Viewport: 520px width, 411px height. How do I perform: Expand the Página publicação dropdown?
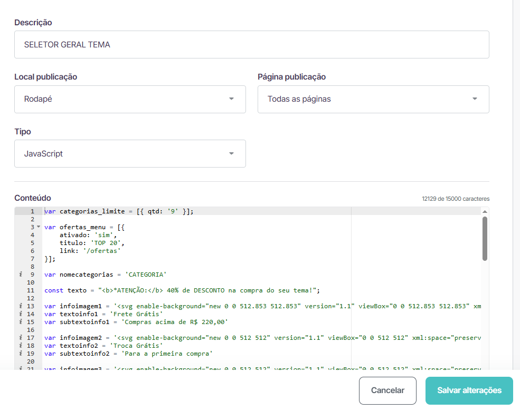click(x=373, y=99)
